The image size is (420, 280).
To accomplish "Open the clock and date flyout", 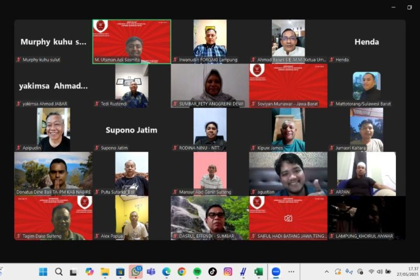I will coord(408,272).
